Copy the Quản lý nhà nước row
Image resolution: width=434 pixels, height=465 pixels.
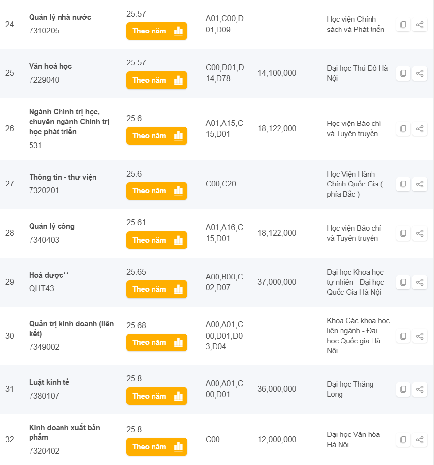tap(403, 25)
